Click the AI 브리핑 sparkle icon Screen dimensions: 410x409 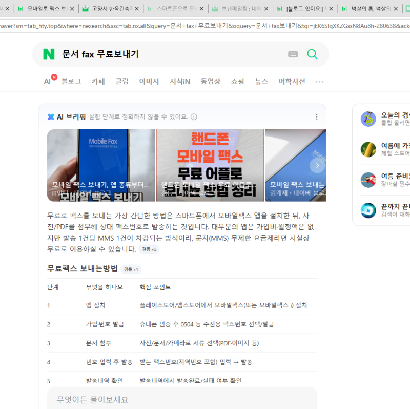click(x=51, y=117)
